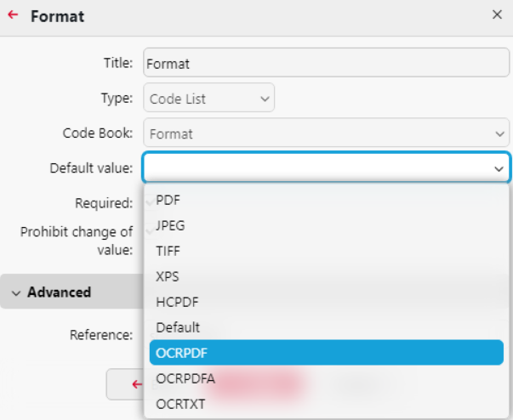The height and width of the screenshot is (420, 513).
Task: Pick the TIFF option
Action: [x=168, y=251]
